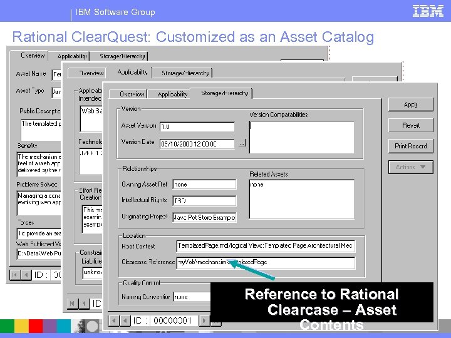This screenshot has height=338, width=451.
Task: Click the Revert button
Action: (410, 125)
